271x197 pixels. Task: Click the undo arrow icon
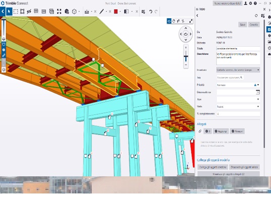pos(151,12)
